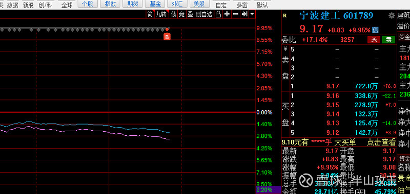The image size is (410, 194).
Task: Open the 多窗 menu item
Action: click(242, 5)
